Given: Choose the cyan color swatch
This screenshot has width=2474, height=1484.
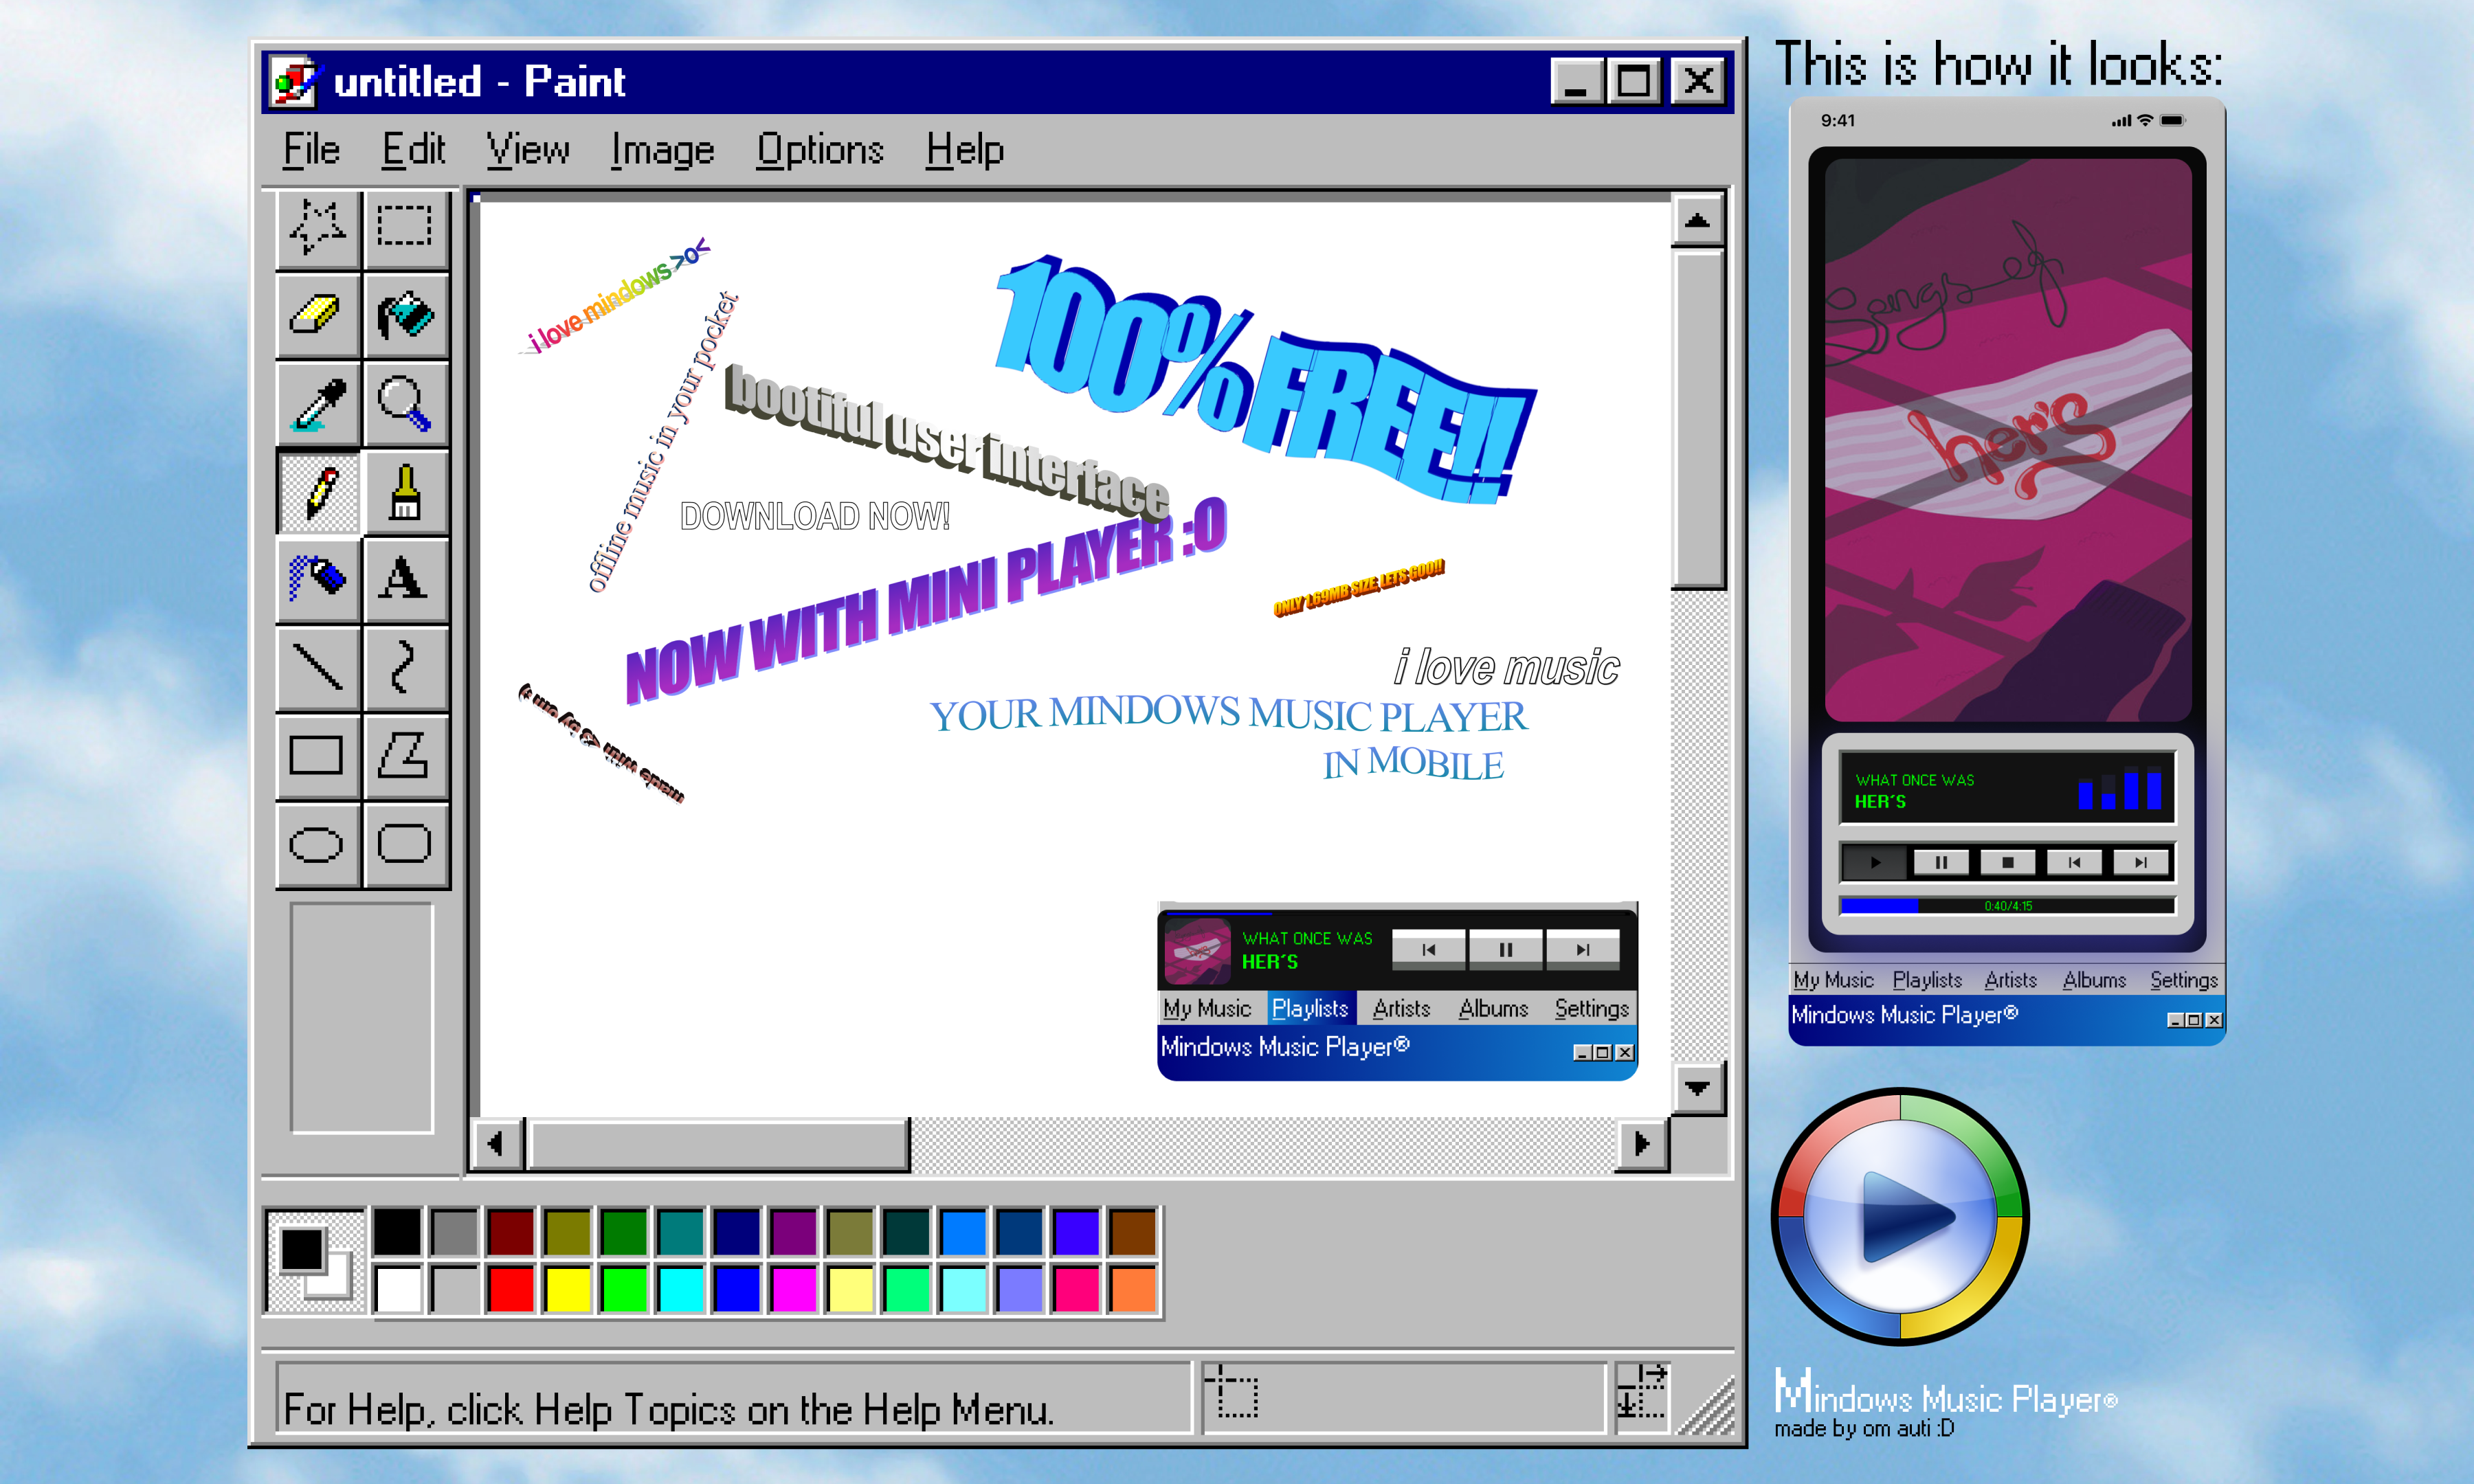Looking at the screenshot, I should click(680, 1289).
